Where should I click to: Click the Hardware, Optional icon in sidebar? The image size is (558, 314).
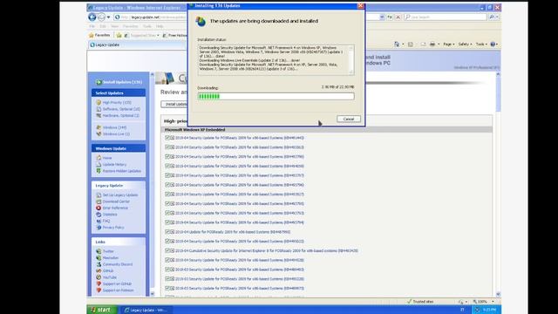(99, 115)
